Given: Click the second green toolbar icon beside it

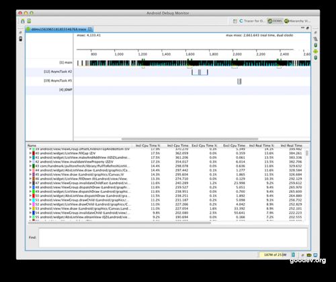Looking at the screenshot, I should coord(29,21).
